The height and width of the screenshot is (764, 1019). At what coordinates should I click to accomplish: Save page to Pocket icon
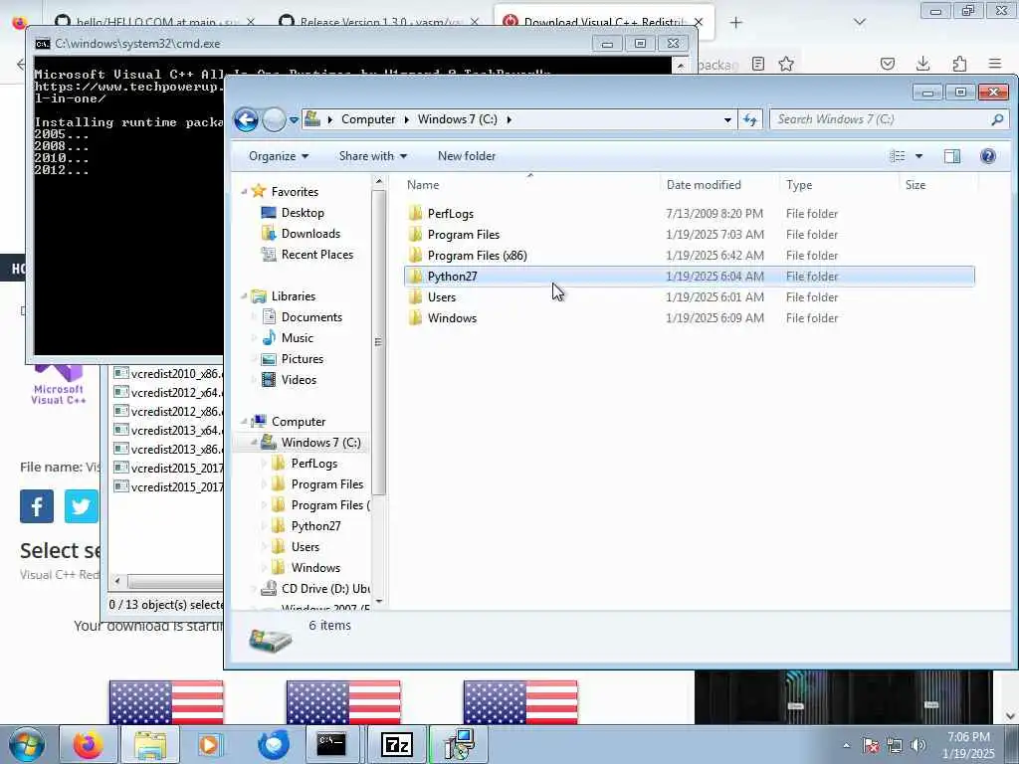(887, 64)
